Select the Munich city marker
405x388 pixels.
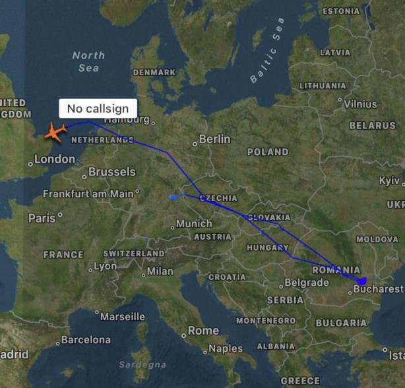click(172, 228)
